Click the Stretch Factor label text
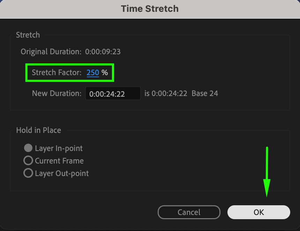Screen dimensions: 300x231 [57, 73]
